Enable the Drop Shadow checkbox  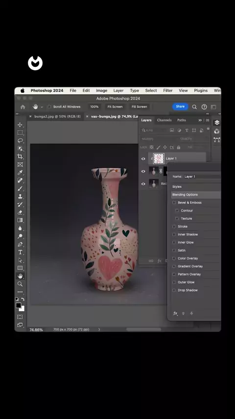tap(174, 290)
